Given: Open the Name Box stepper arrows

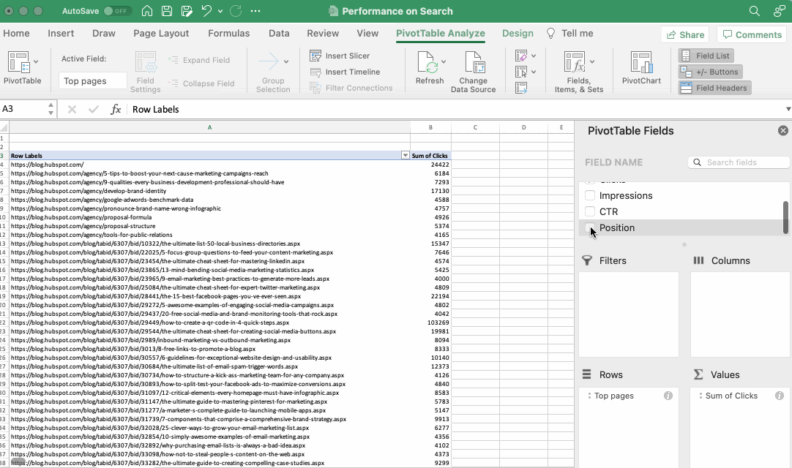Looking at the screenshot, I should (51, 109).
